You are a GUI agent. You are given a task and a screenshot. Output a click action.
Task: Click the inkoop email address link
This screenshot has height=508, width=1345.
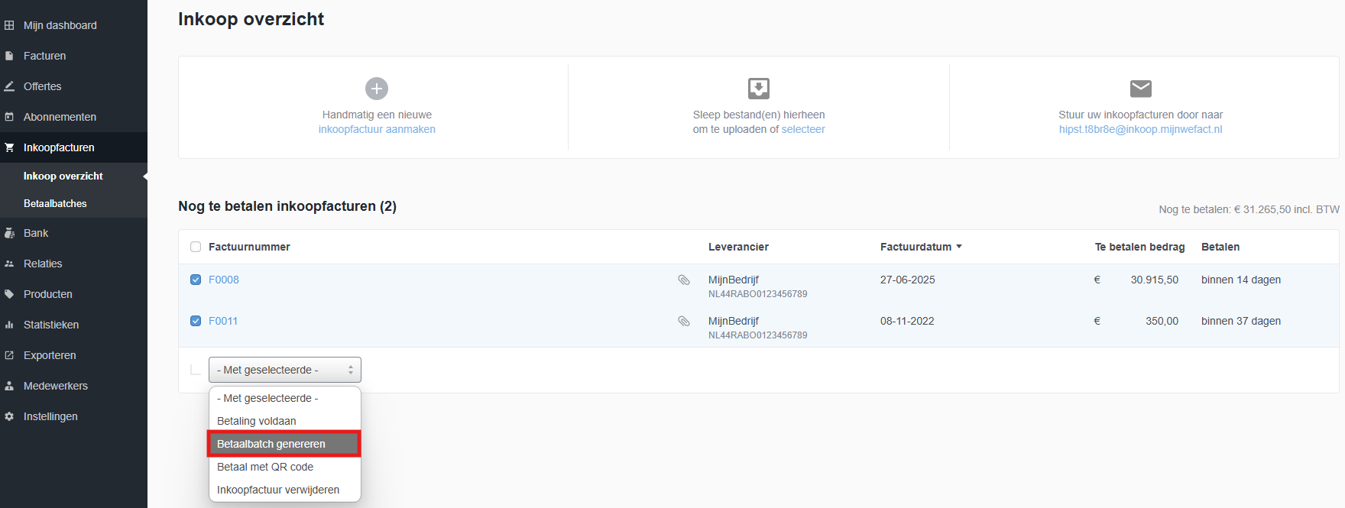pos(1140,129)
